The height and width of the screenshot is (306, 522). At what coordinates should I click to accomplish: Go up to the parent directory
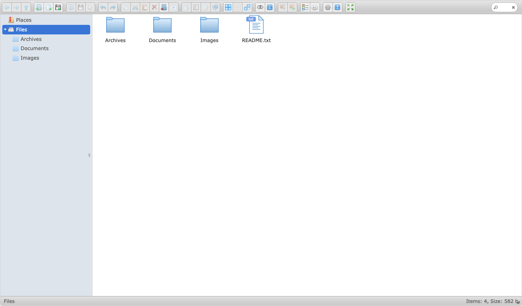coord(26,7)
